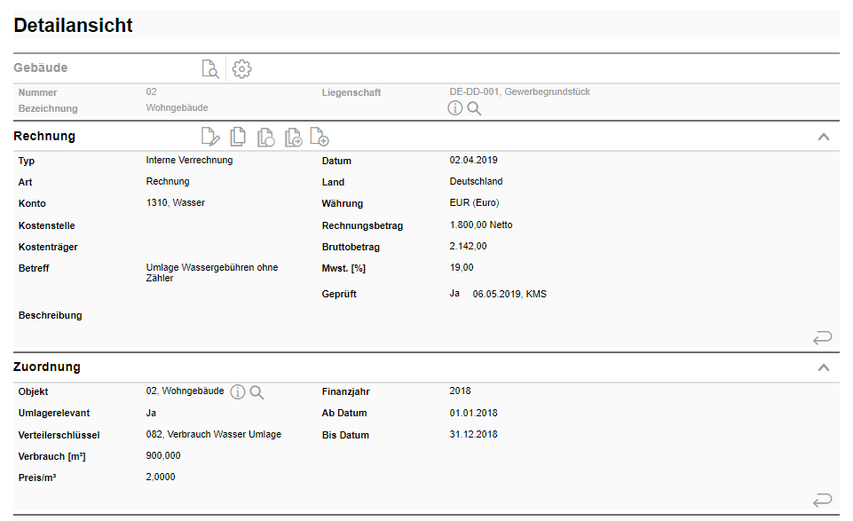Click the revert arrow in the Zuordnung section
The image size is (853, 521).
click(x=822, y=499)
